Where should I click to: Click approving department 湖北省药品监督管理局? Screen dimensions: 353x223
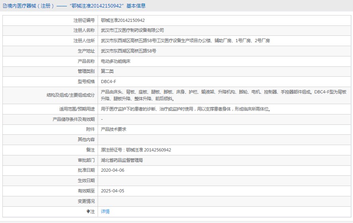122,160
